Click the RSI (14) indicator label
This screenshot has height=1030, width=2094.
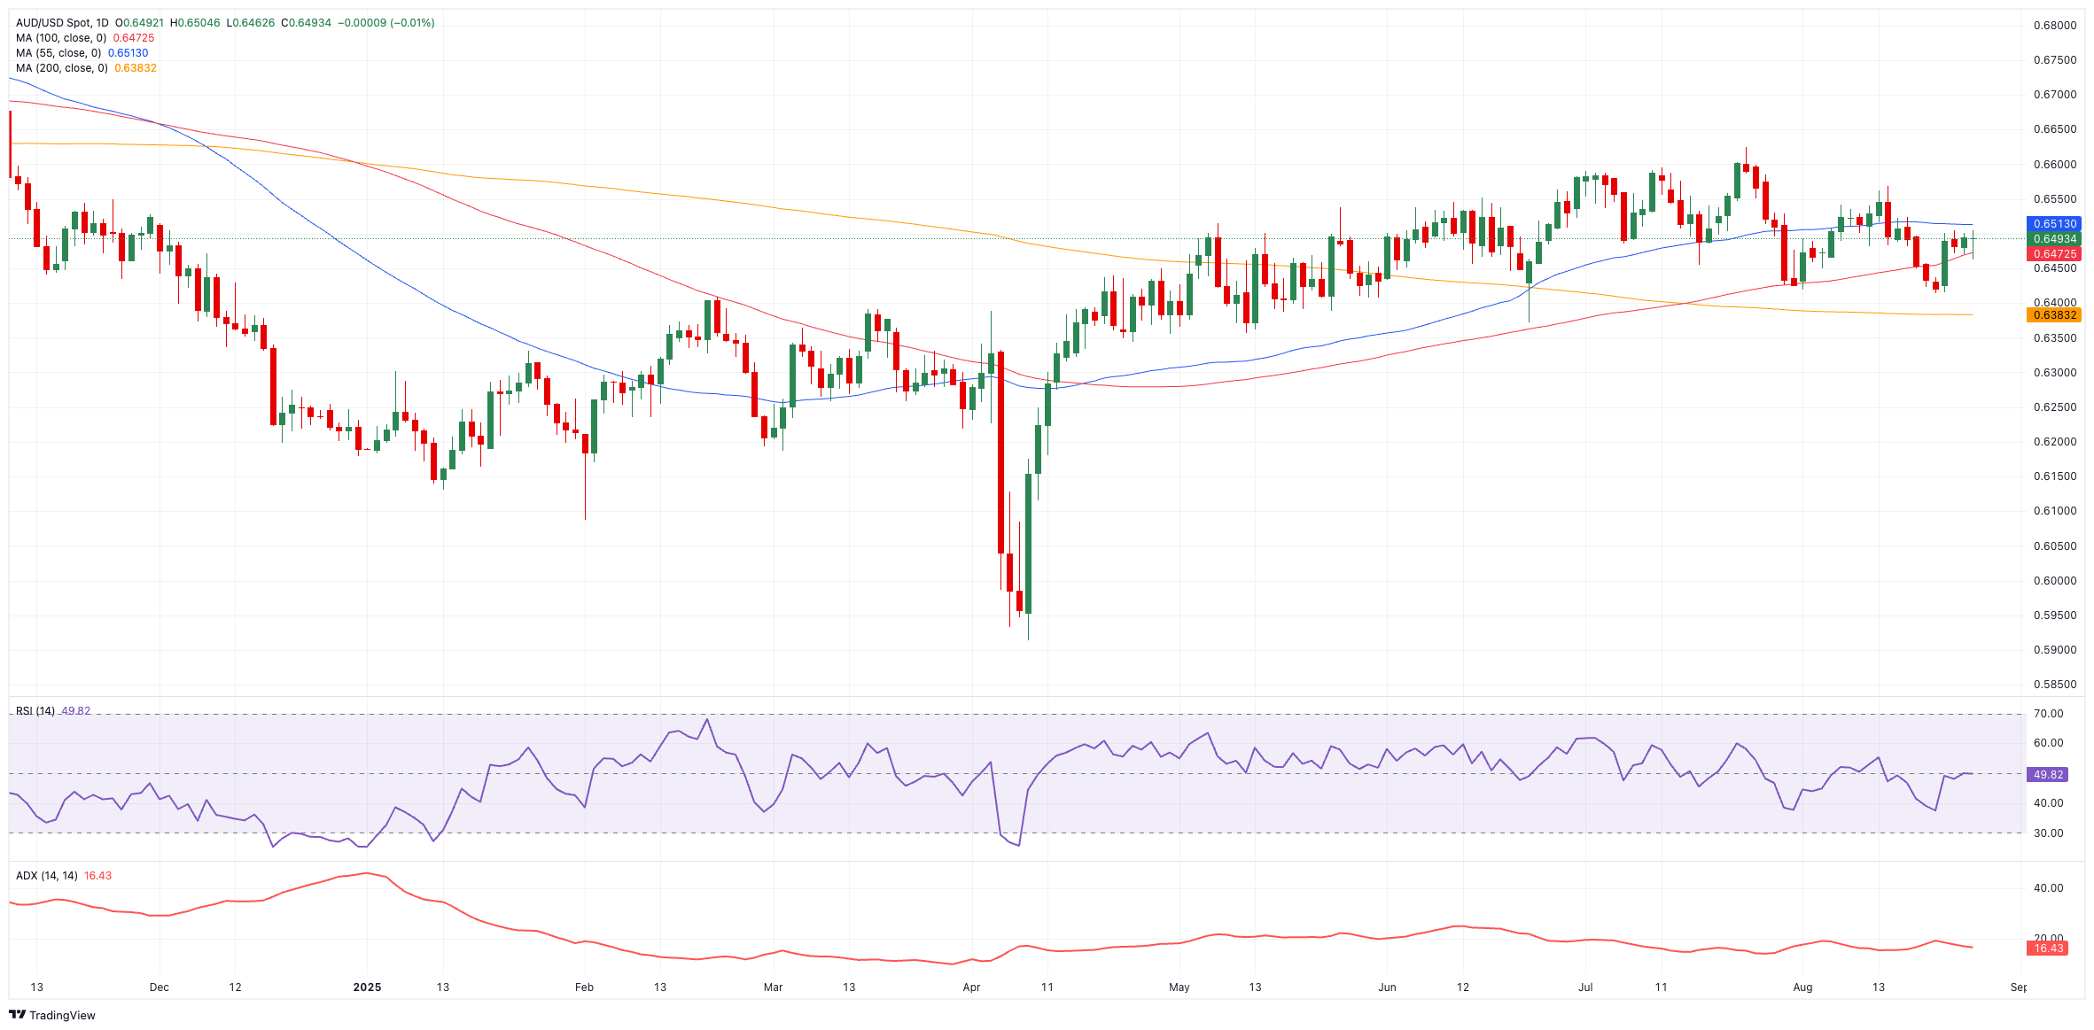point(35,711)
